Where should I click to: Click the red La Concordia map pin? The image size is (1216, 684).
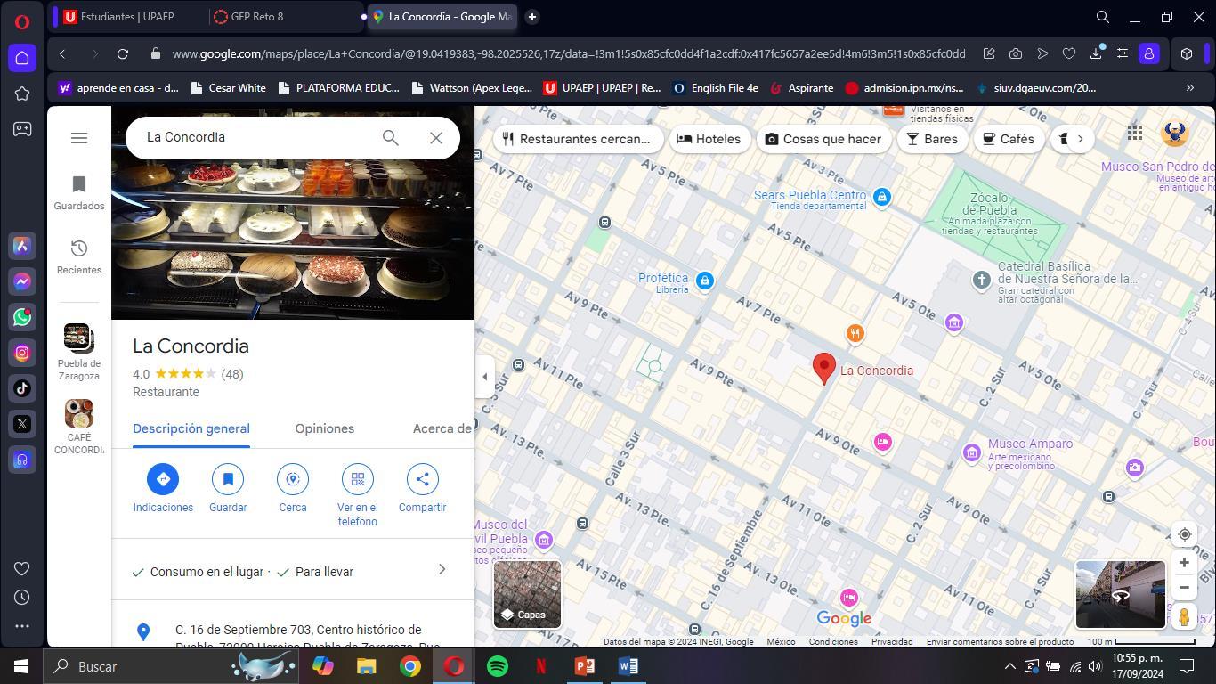click(x=824, y=369)
